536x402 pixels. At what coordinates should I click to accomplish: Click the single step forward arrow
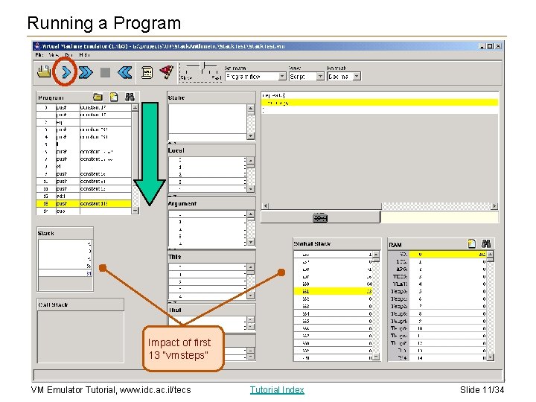(66, 72)
